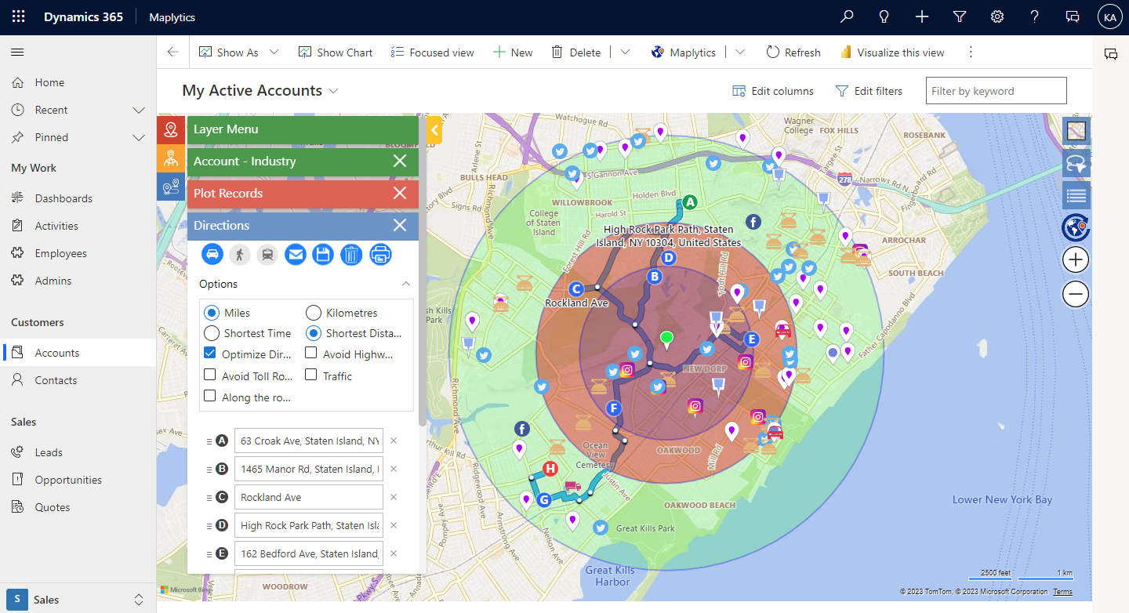
Task: Open the blue route pins side tab
Action: [x=170, y=187]
